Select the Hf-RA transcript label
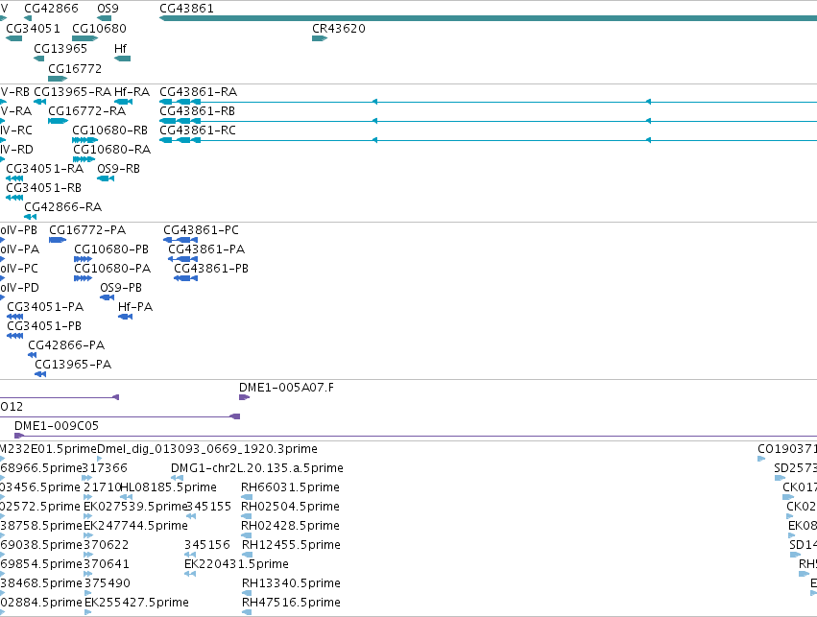The height and width of the screenshot is (617, 817). point(132,92)
